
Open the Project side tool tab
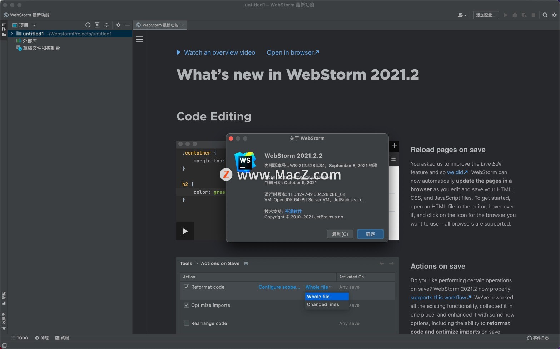coord(4,30)
